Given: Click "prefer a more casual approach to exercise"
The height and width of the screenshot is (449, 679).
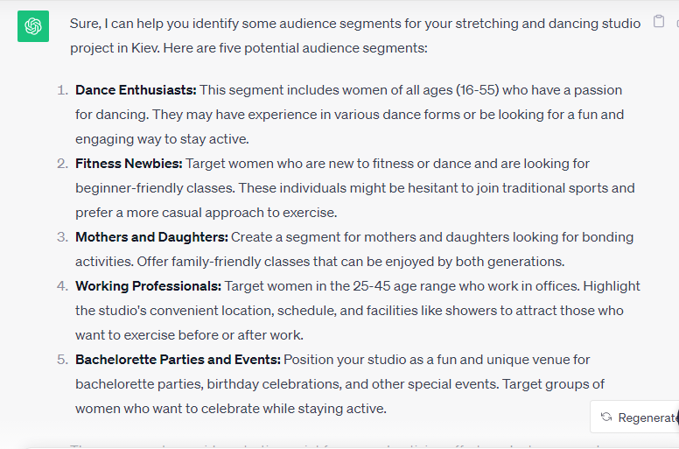Looking at the screenshot, I should point(206,213).
